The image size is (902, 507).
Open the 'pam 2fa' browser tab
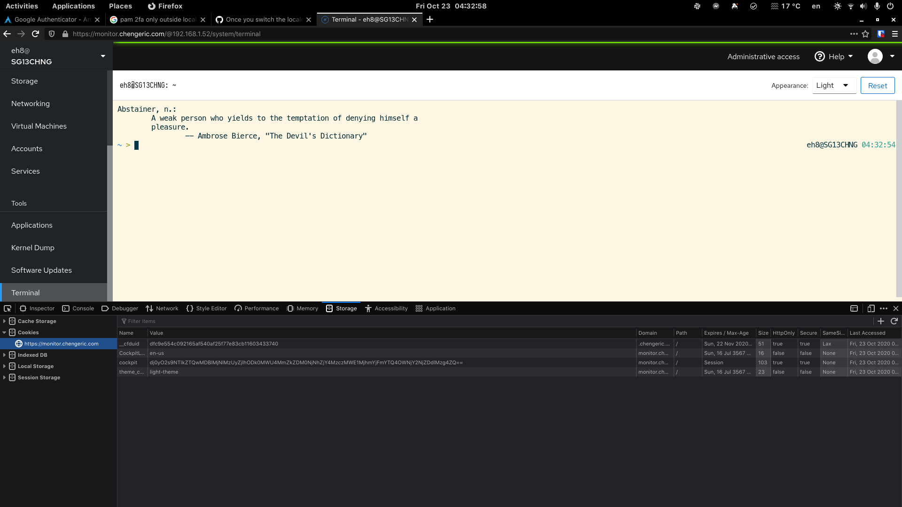pyautogui.click(x=155, y=20)
